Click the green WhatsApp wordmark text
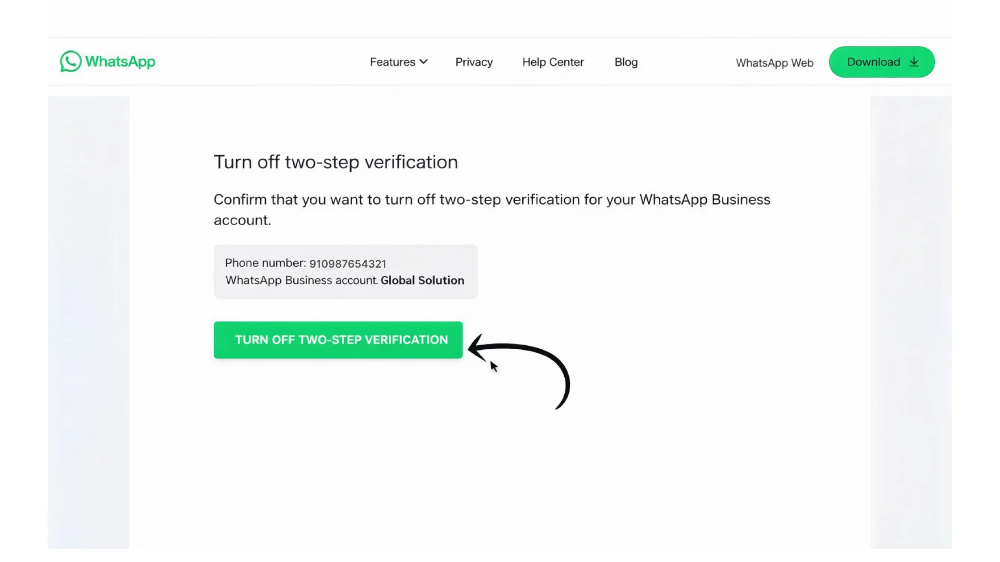The height and width of the screenshot is (562, 1000). click(x=120, y=62)
